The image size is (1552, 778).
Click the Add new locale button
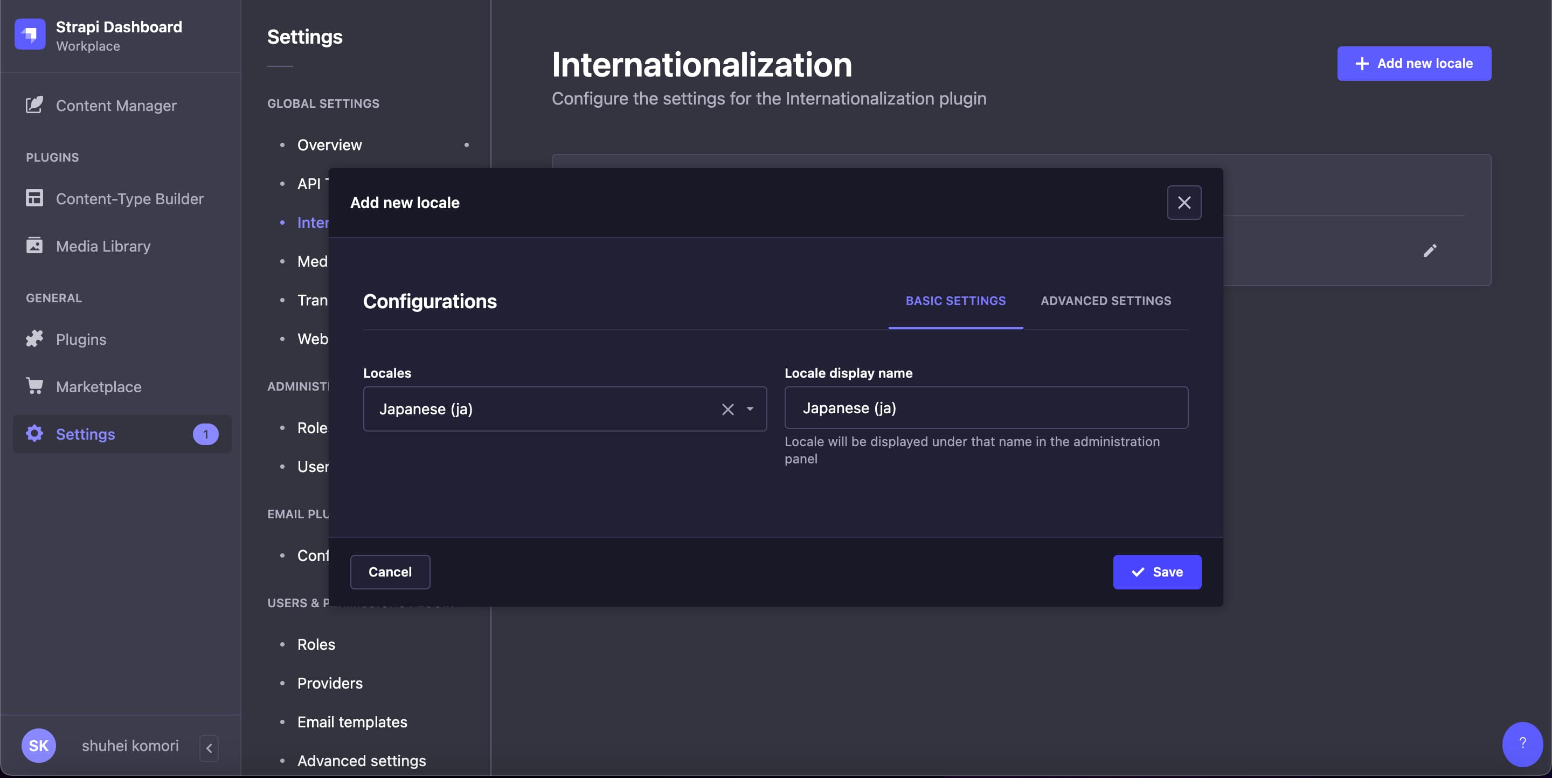pyautogui.click(x=1414, y=63)
